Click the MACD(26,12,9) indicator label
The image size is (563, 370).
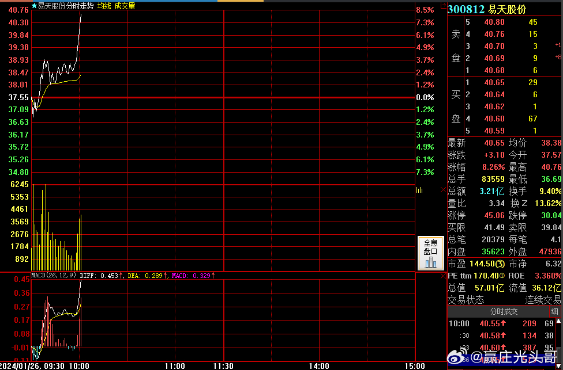point(54,276)
